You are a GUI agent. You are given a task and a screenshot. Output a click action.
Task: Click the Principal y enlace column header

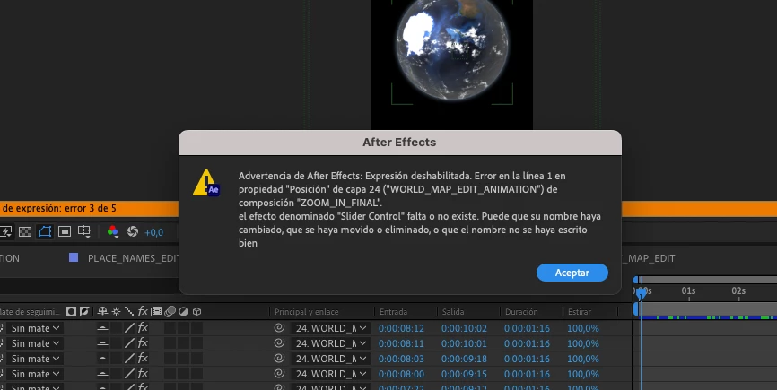307,312
